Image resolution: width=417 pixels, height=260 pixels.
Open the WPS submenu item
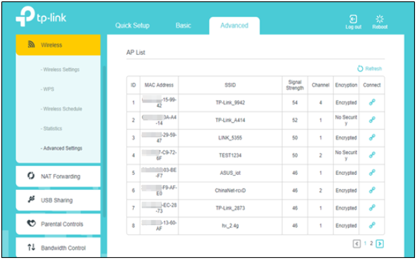pos(47,89)
